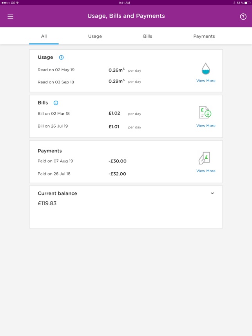Open the Bills tab
The width and height of the screenshot is (252, 336).
(x=147, y=36)
